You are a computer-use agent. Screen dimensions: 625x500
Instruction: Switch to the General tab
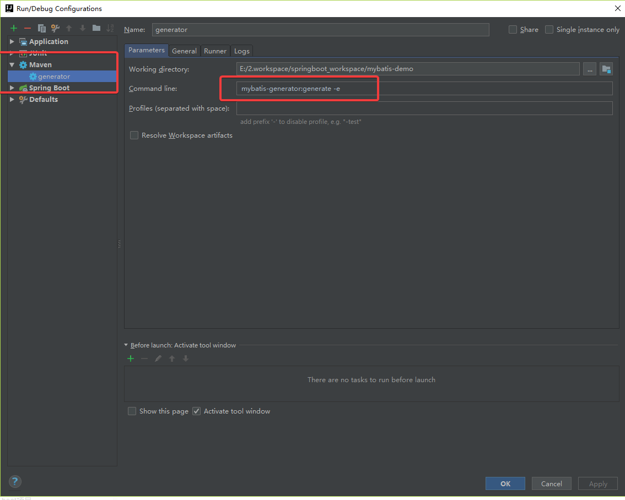pyautogui.click(x=184, y=51)
